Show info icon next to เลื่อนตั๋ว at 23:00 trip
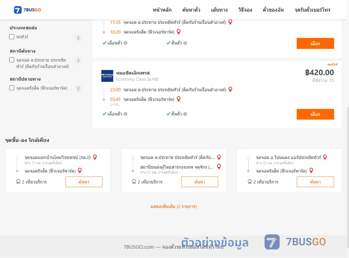Image resolution: width=349 pixels, height=258 pixels. (x=125, y=114)
